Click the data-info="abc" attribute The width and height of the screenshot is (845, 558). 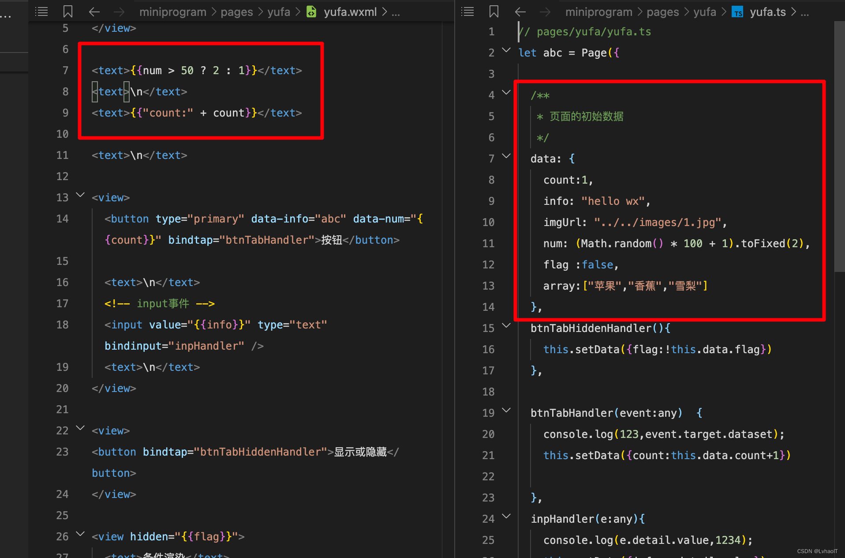click(x=299, y=219)
